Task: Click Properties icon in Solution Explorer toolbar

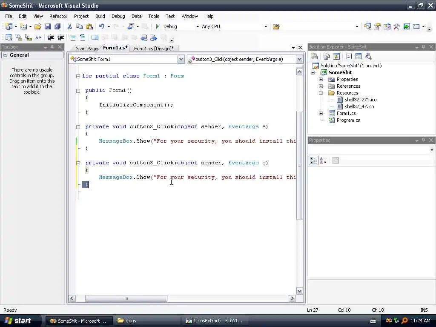Action: (x=314, y=57)
